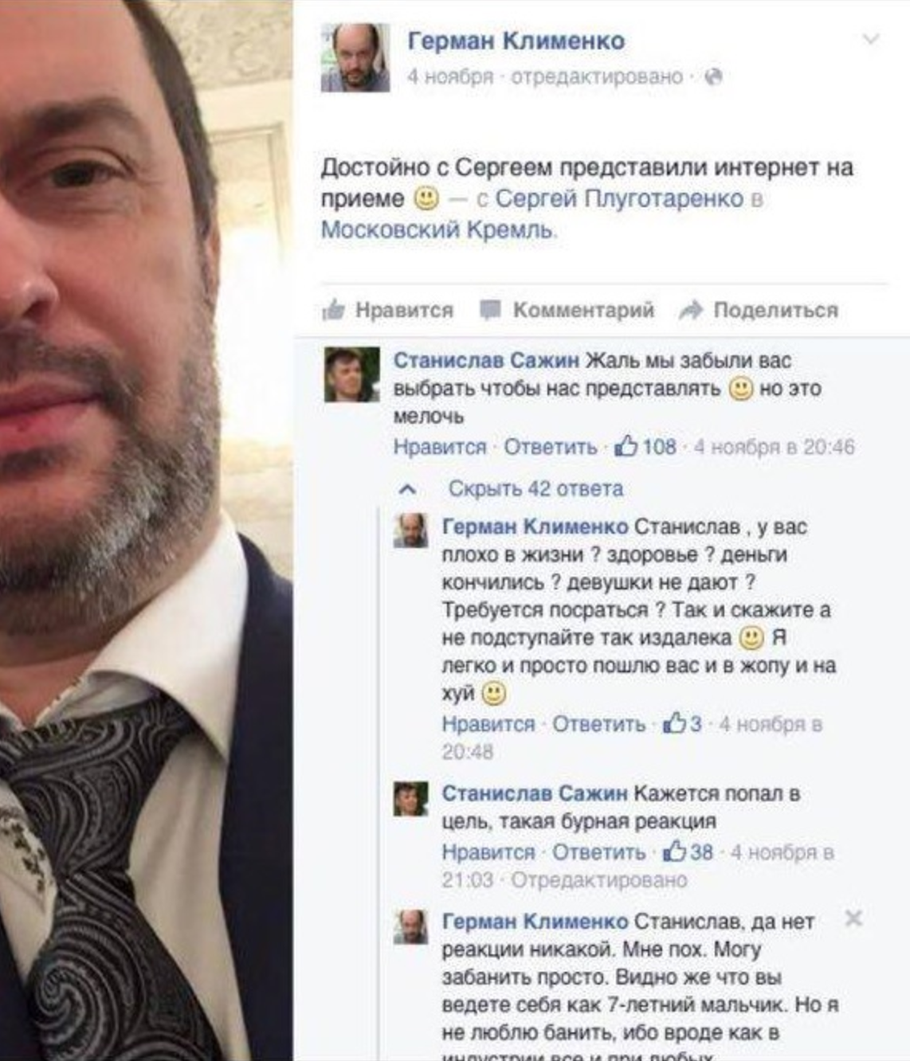Reply to Станислав Сажин's first comment

550,447
